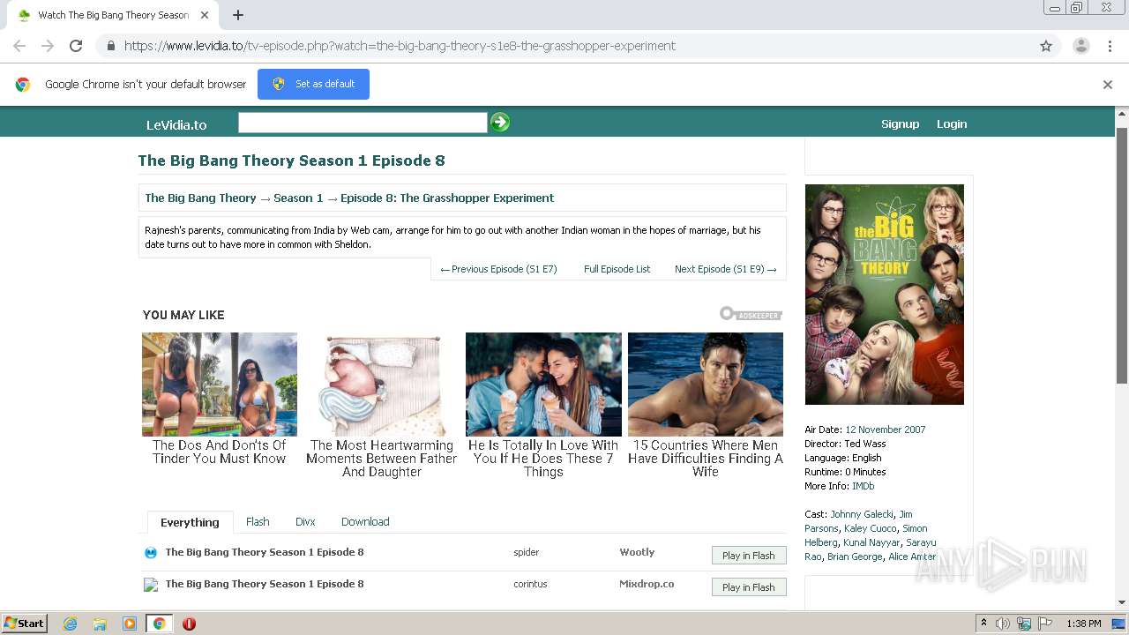Viewport: 1129px width, 635px height.
Task: Open He Is Totally In Love ad thumbnail
Action: [x=543, y=385]
